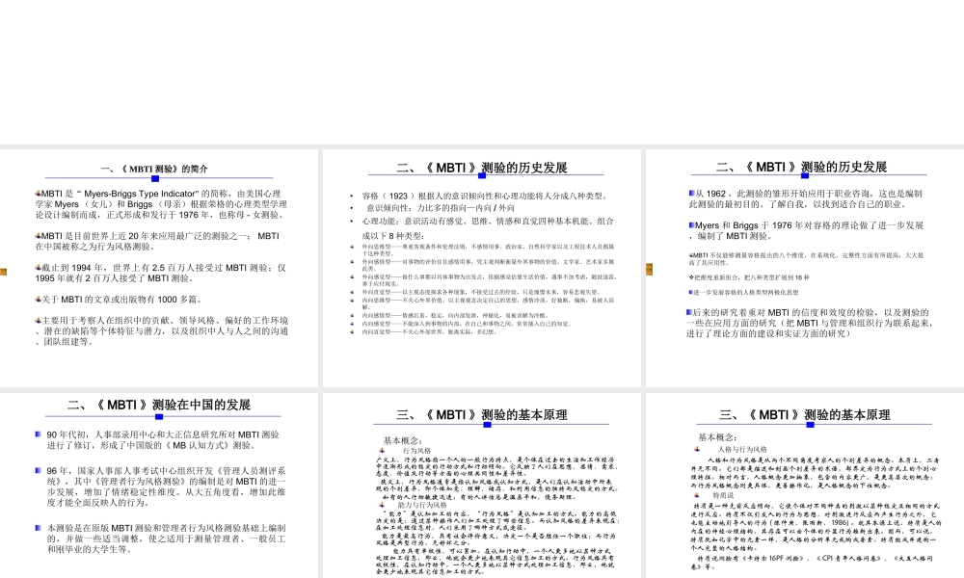This screenshot has width=964, height=578.
Task: Open the slide thumbnail listing 8 种类型
Action: coord(481,268)
